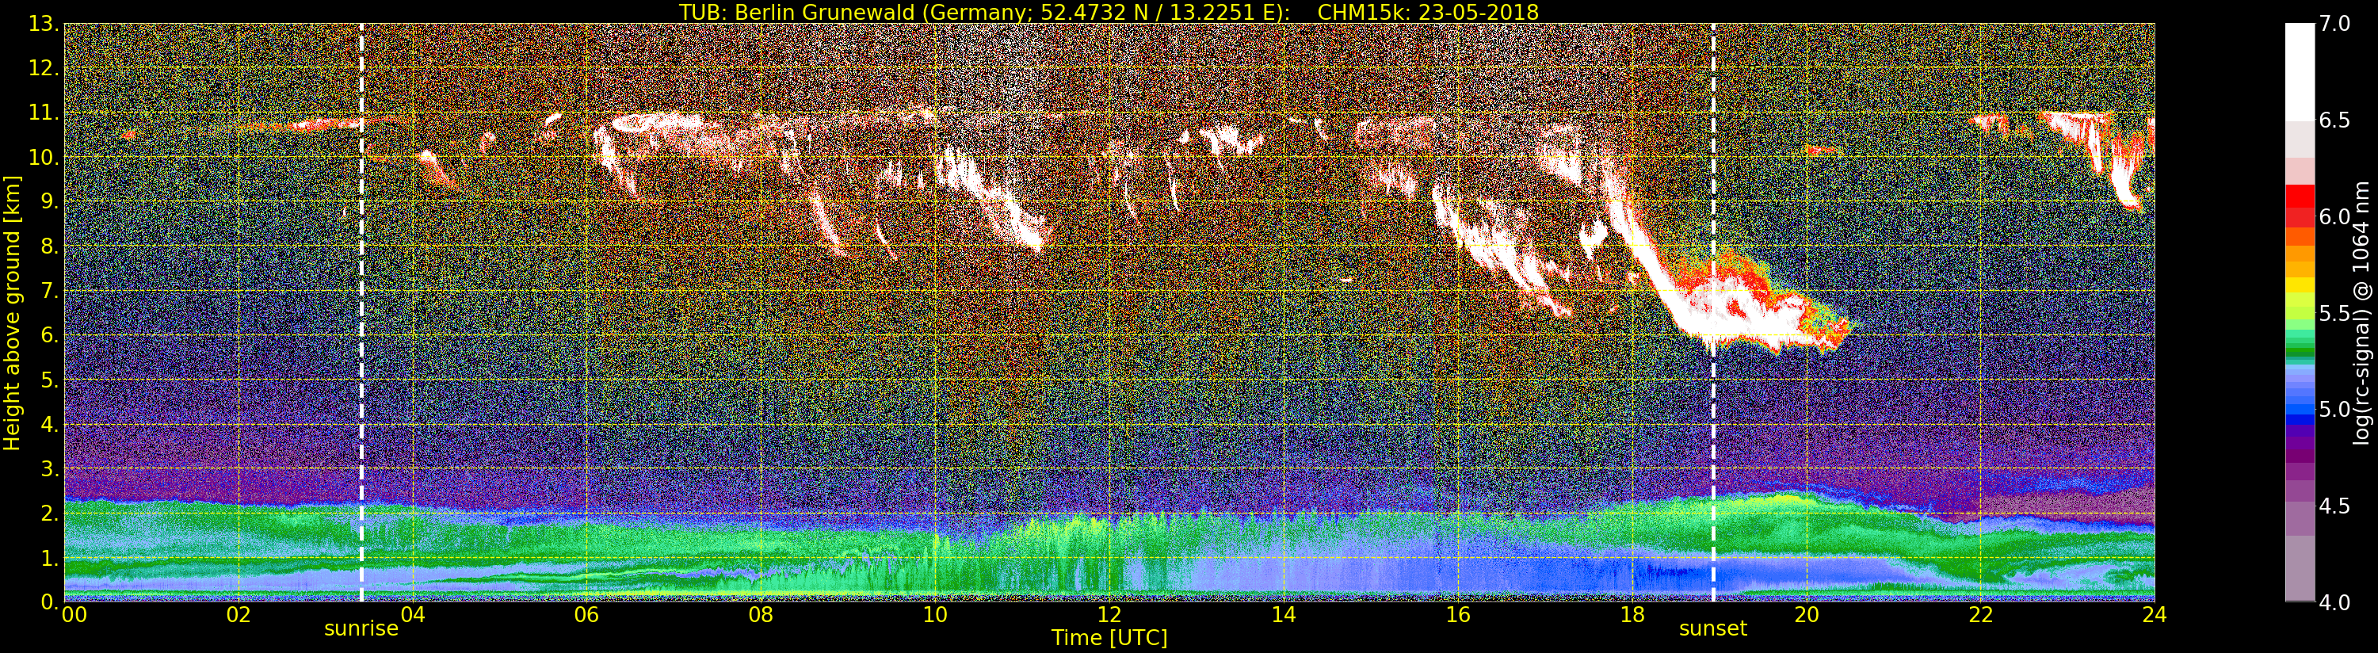Click the '08' time axis tick label

click(761, 615)
